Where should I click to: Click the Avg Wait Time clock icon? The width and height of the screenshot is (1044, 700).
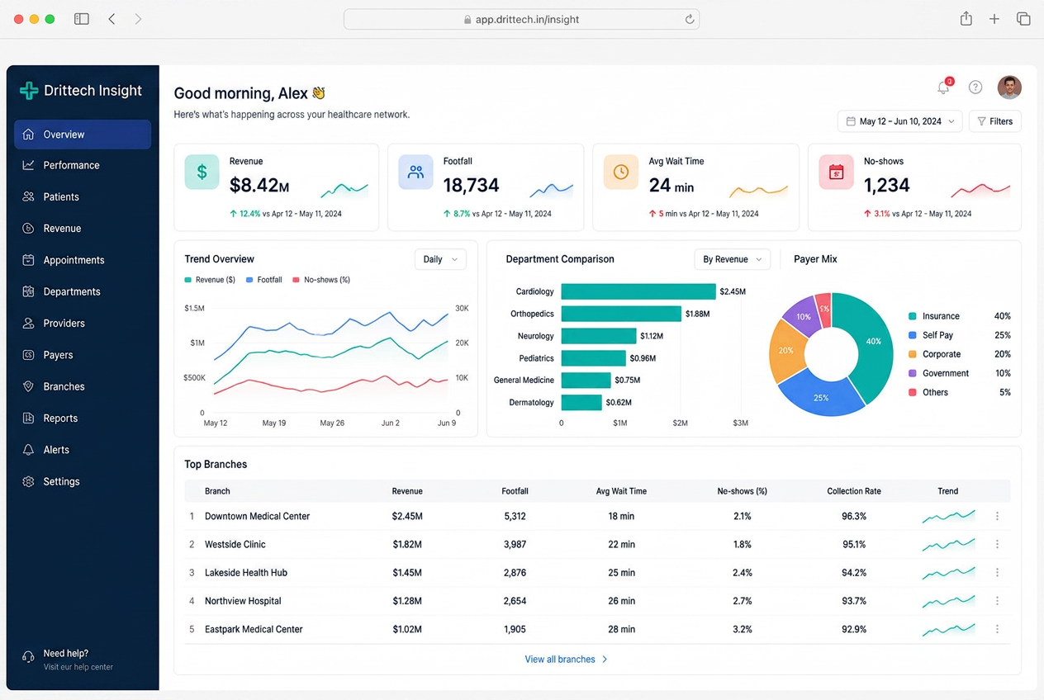pos(621,172)
